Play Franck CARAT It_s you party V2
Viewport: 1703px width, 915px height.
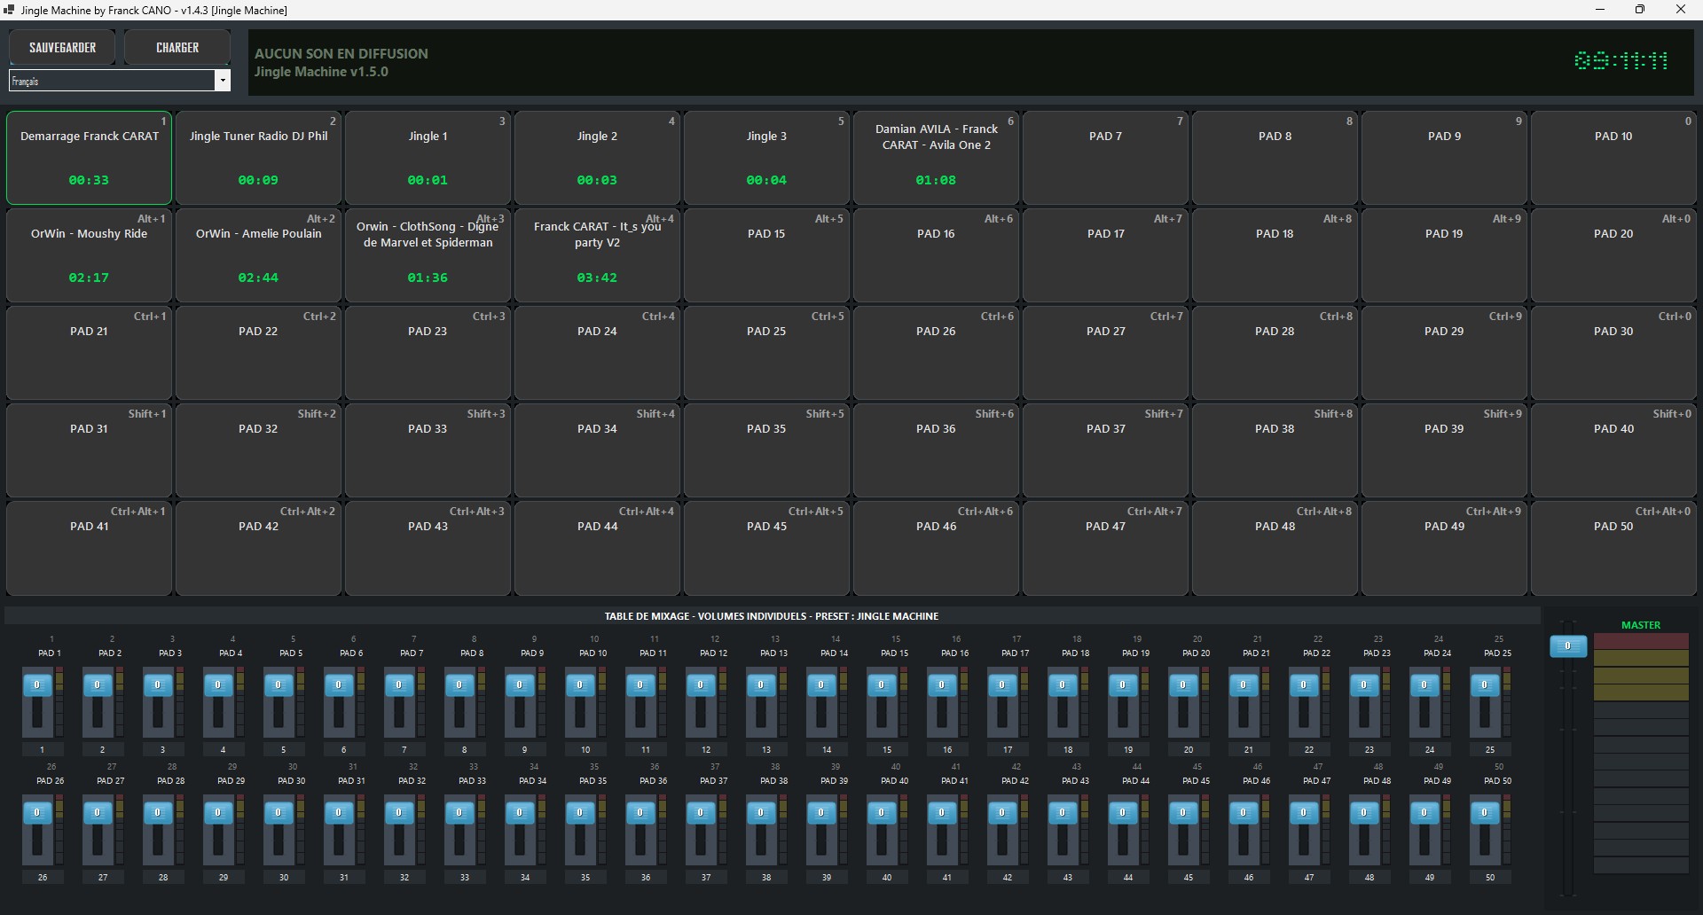pyautogui.click(x=597, y=255)
